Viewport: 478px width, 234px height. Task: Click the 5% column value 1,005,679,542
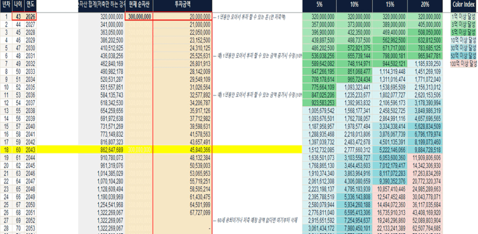pyautogui.click(x=319, y=111)
